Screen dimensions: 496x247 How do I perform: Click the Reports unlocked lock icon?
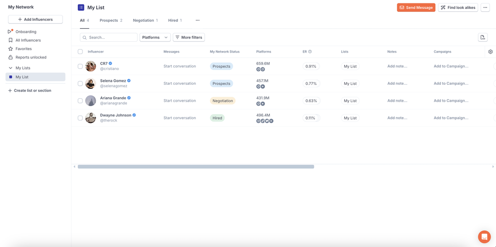(10, 57)
